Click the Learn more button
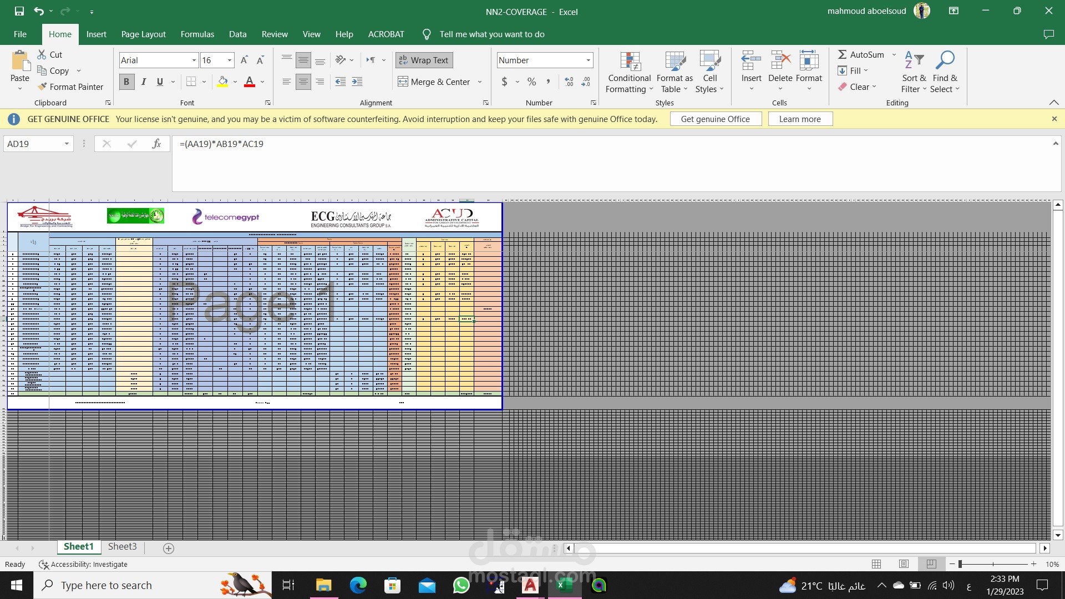The height and width of the screenshot is (599, 1065). (799, 119)
